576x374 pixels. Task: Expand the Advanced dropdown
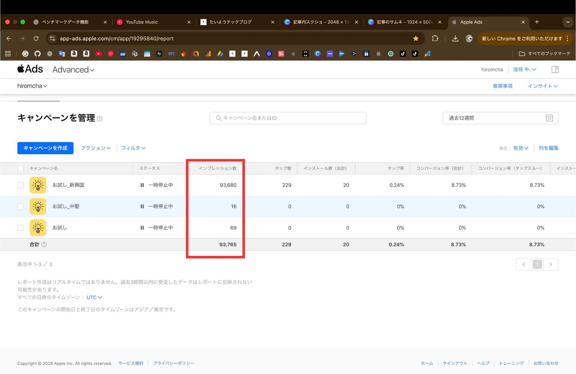tap(73, 69)
